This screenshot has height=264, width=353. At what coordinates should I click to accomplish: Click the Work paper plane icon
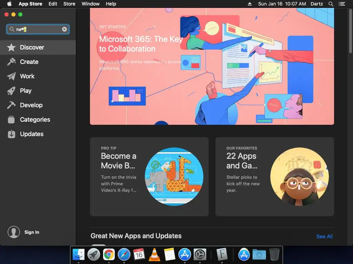tap(11, 76)
